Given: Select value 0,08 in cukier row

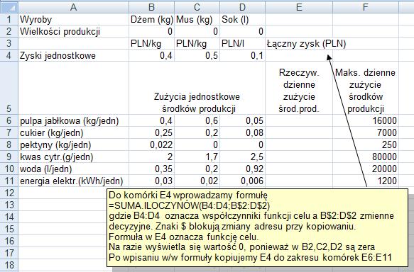Looking at the screenshot, I should 242,132.
